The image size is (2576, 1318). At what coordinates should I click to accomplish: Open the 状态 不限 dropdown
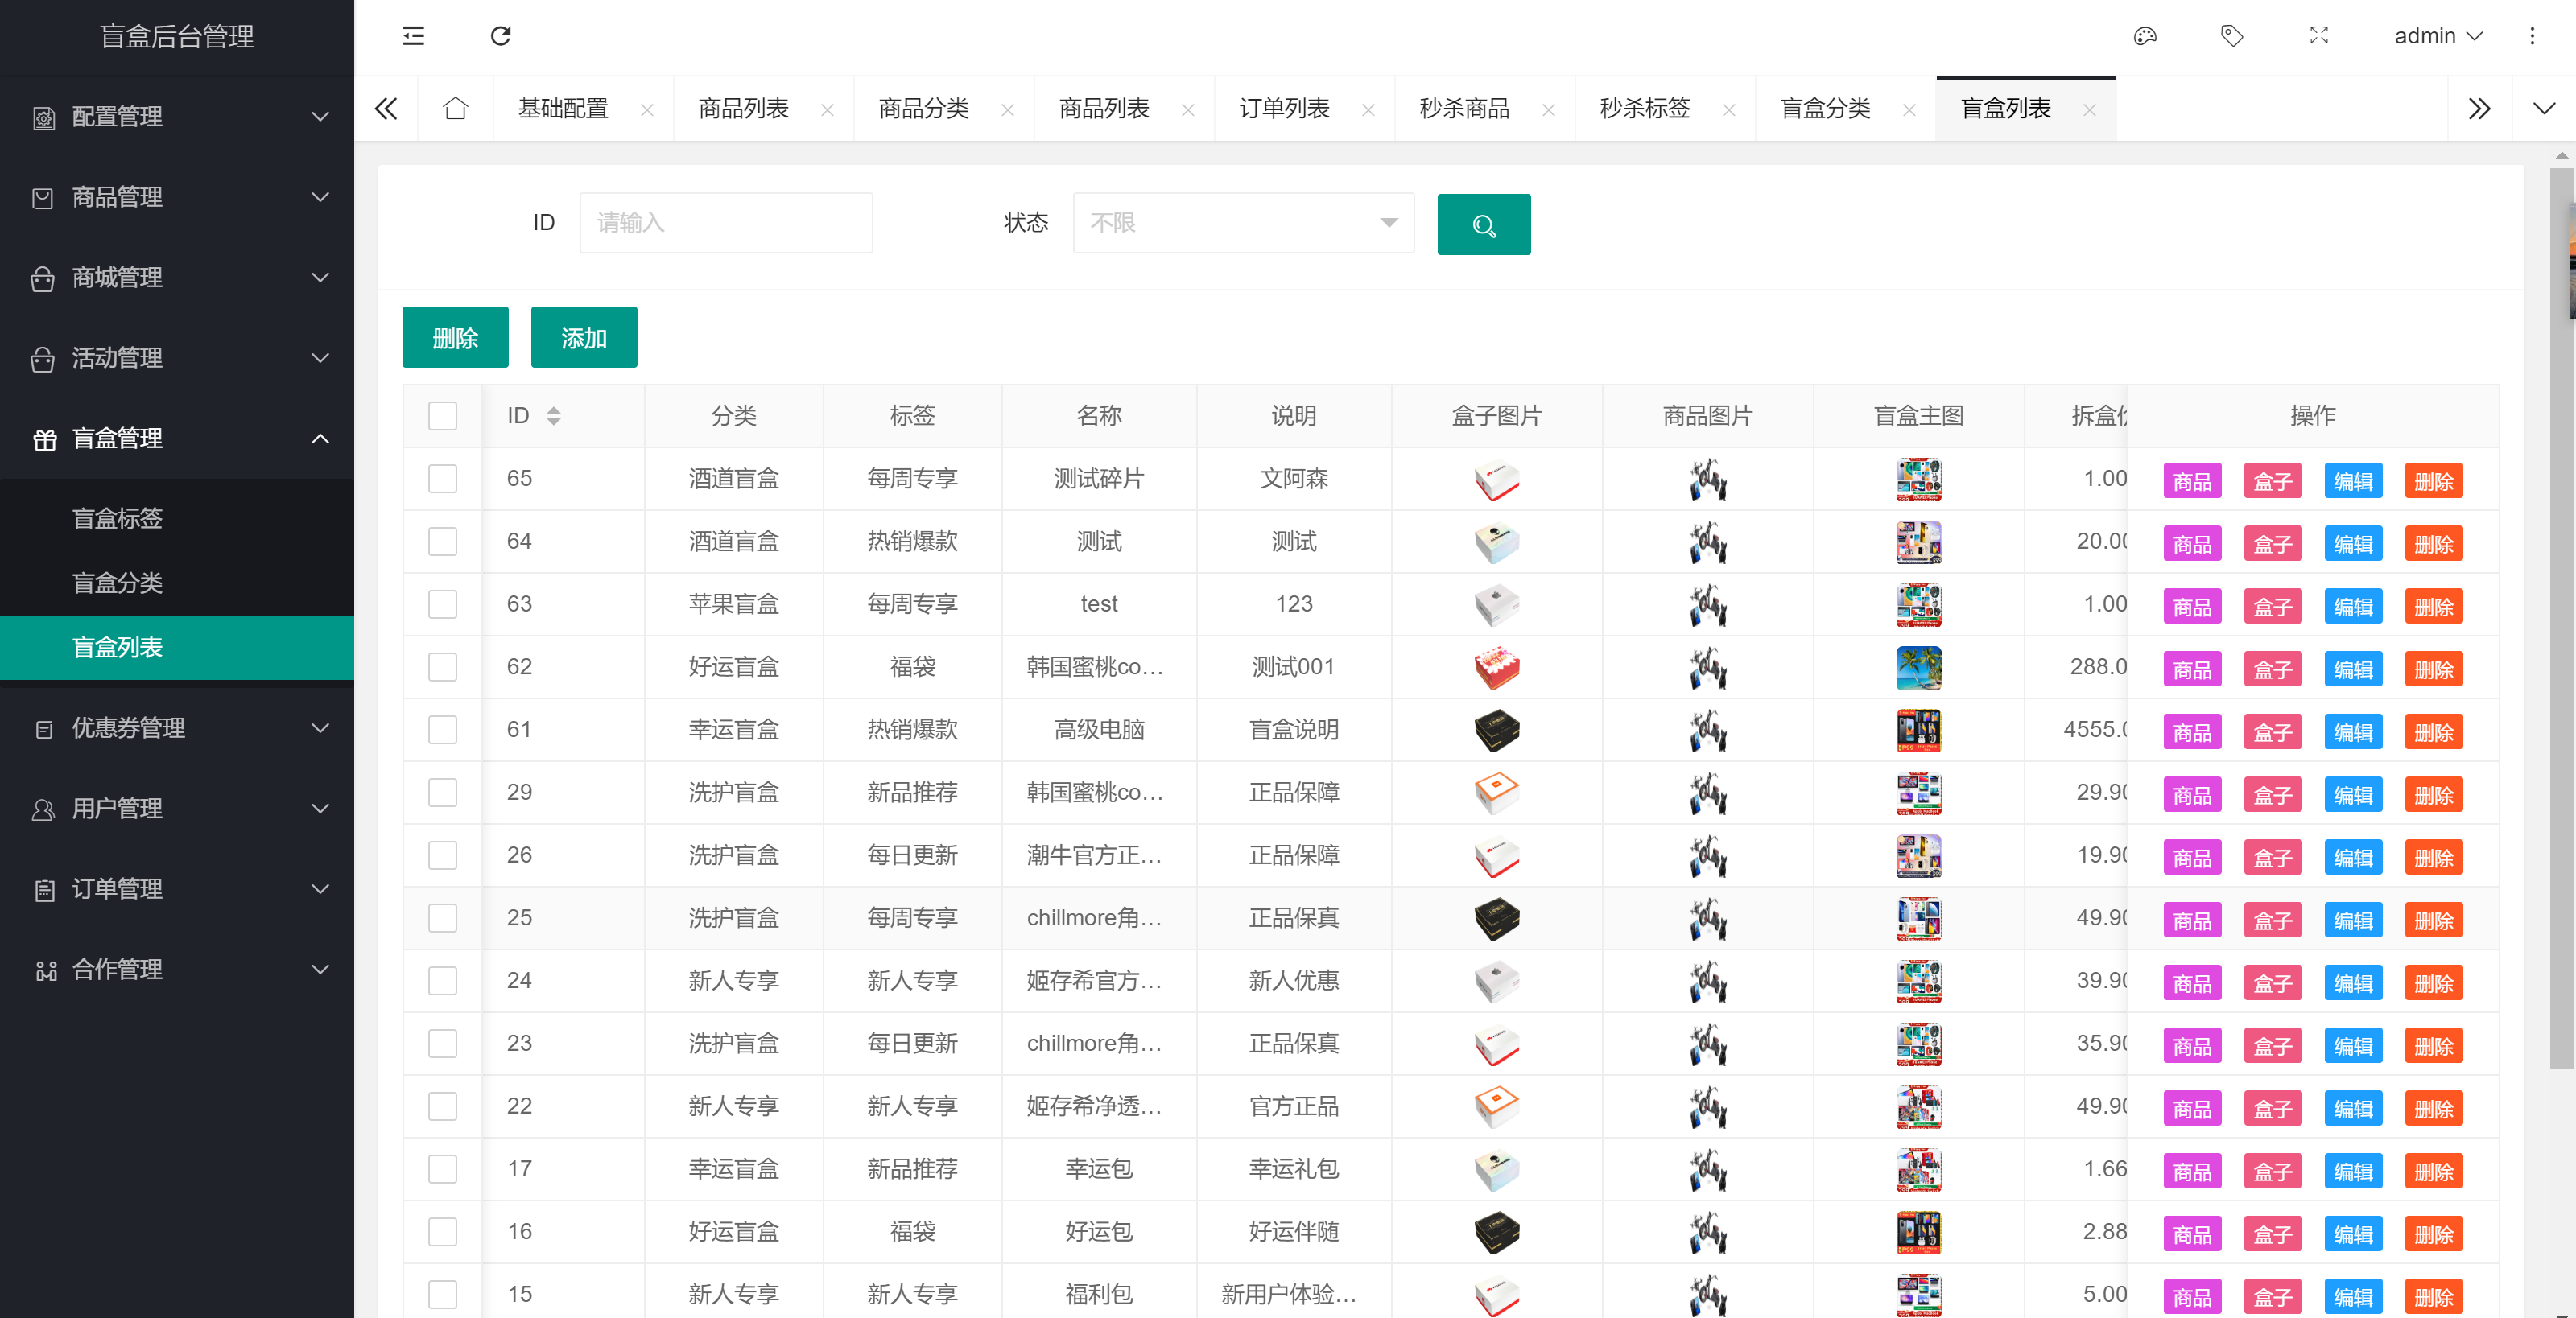tap(1243, 223)
